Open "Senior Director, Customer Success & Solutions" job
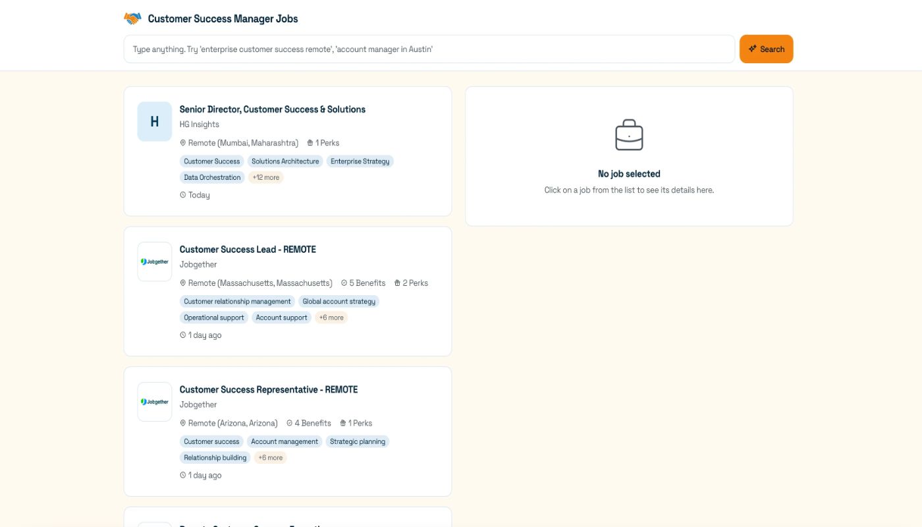922x527 pixels. tap(272, 109)
